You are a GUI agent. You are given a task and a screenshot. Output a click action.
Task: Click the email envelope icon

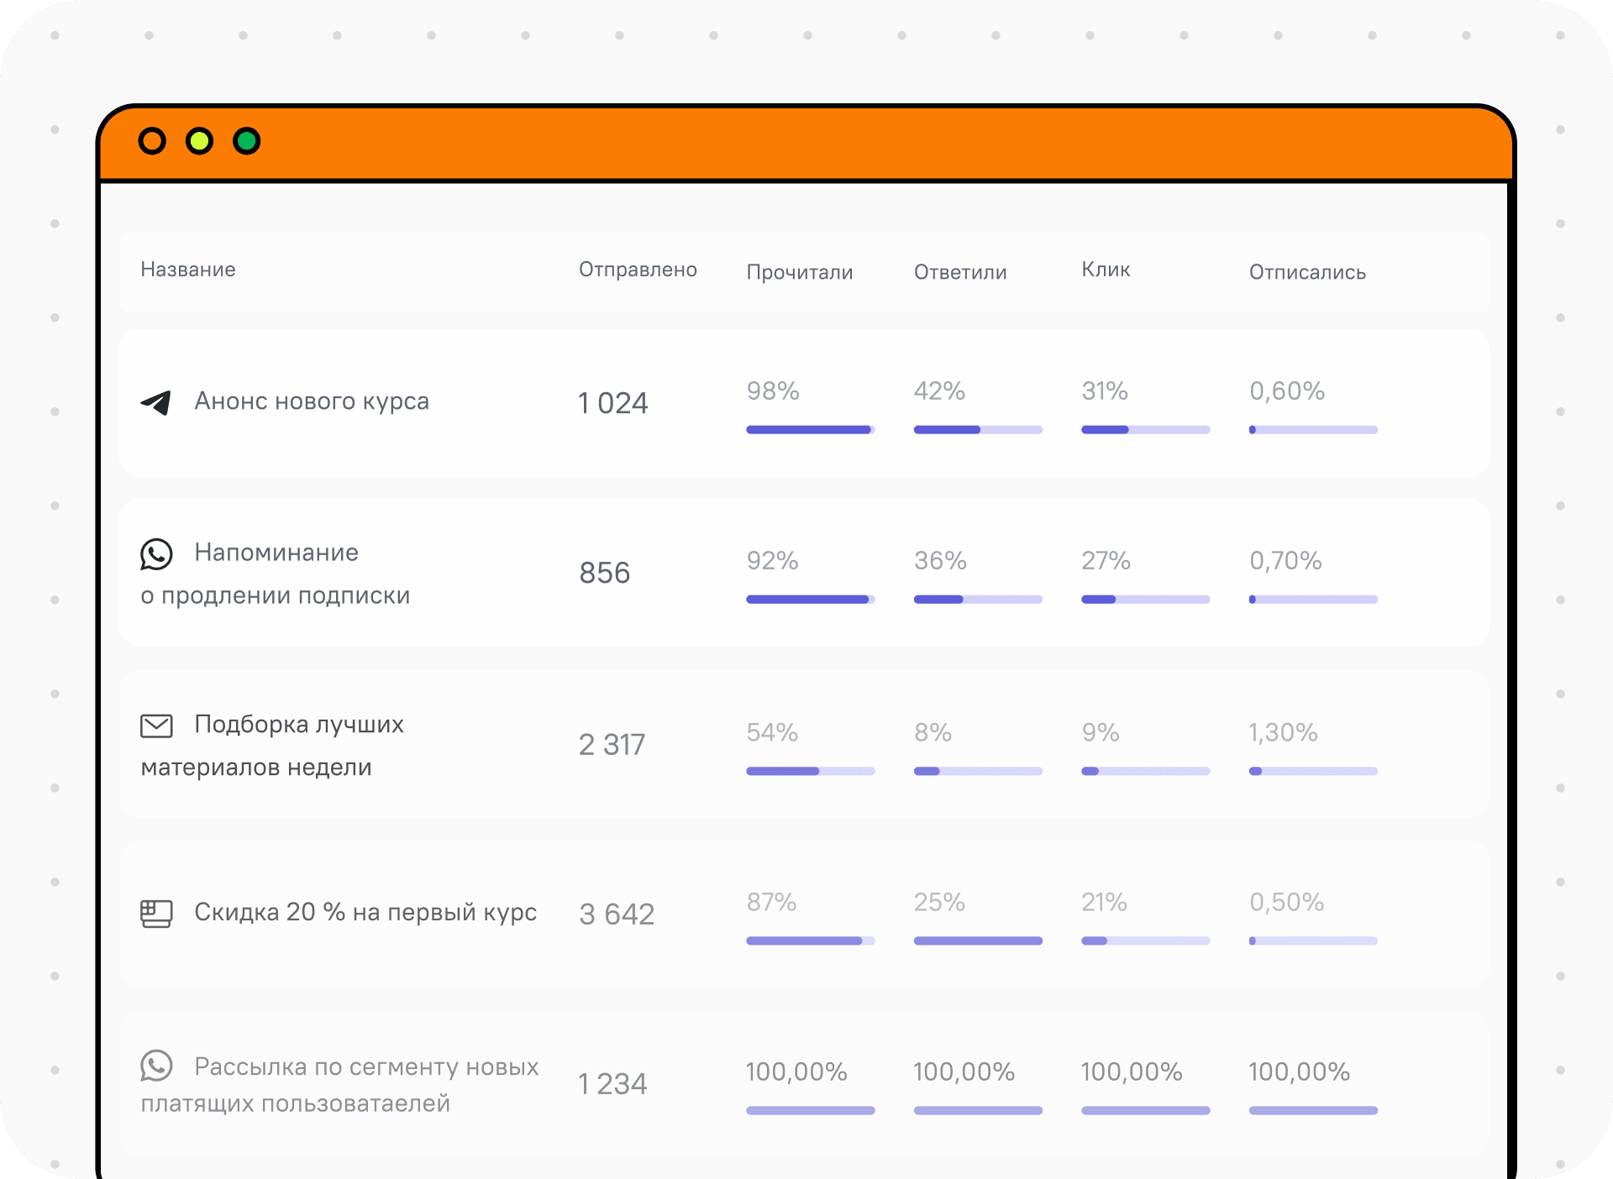coord(156,726)
